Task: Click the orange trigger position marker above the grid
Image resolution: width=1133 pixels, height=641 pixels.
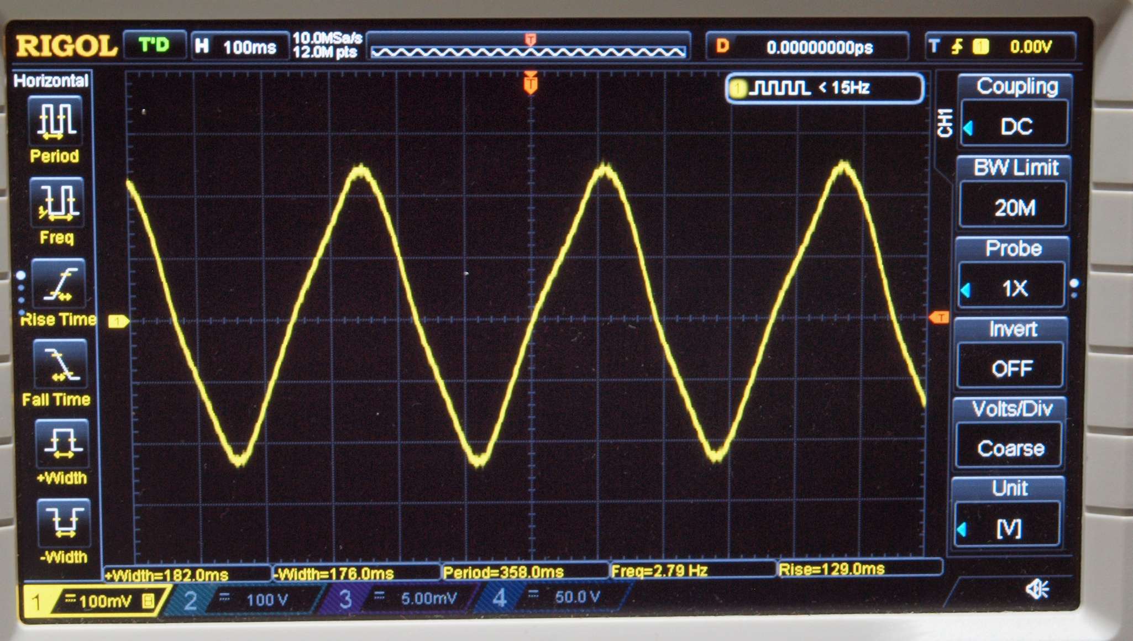Action: point(531,83)
